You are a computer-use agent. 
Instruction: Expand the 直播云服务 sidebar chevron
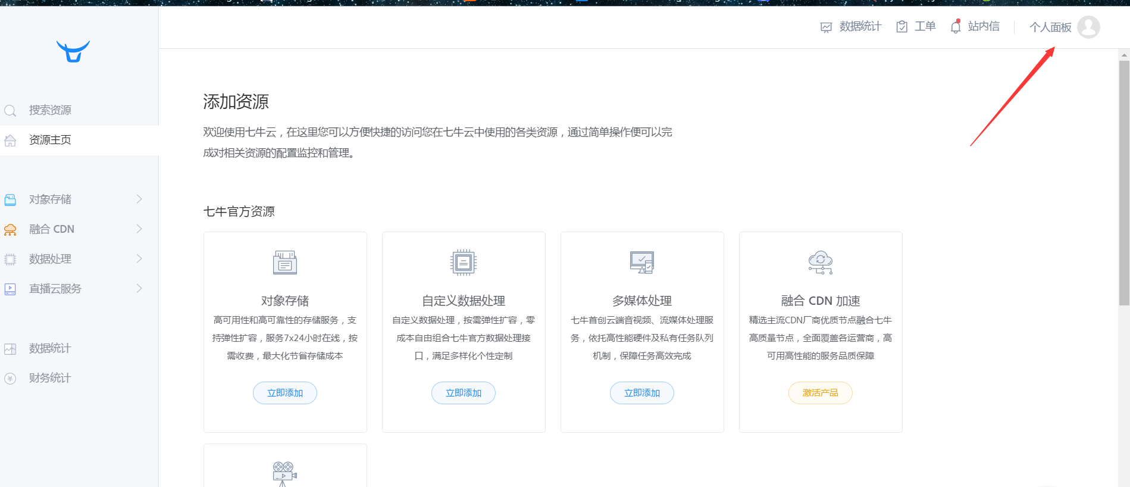point(139,288)
